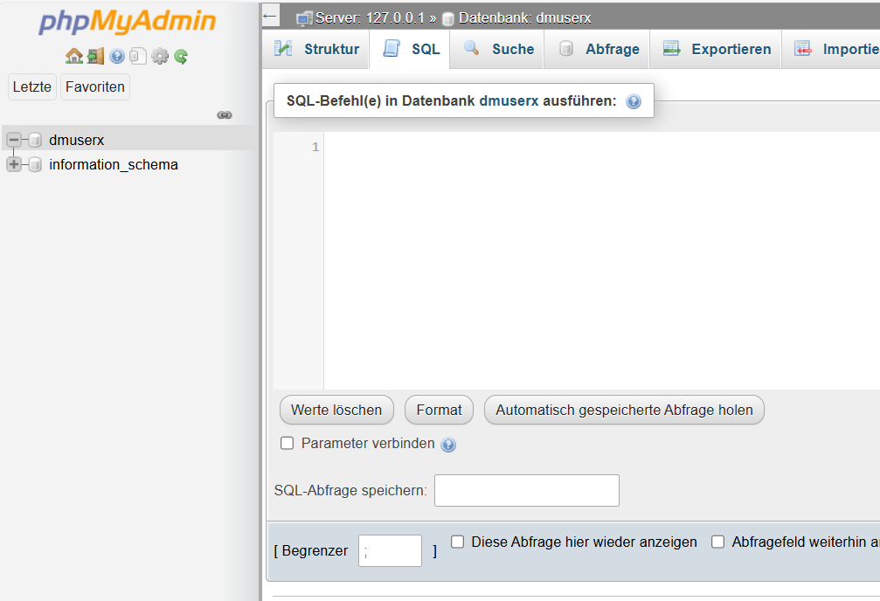This screenshot has height=601, width=880.
Task: Select information_schema in the tree
Action: (114, 164)
